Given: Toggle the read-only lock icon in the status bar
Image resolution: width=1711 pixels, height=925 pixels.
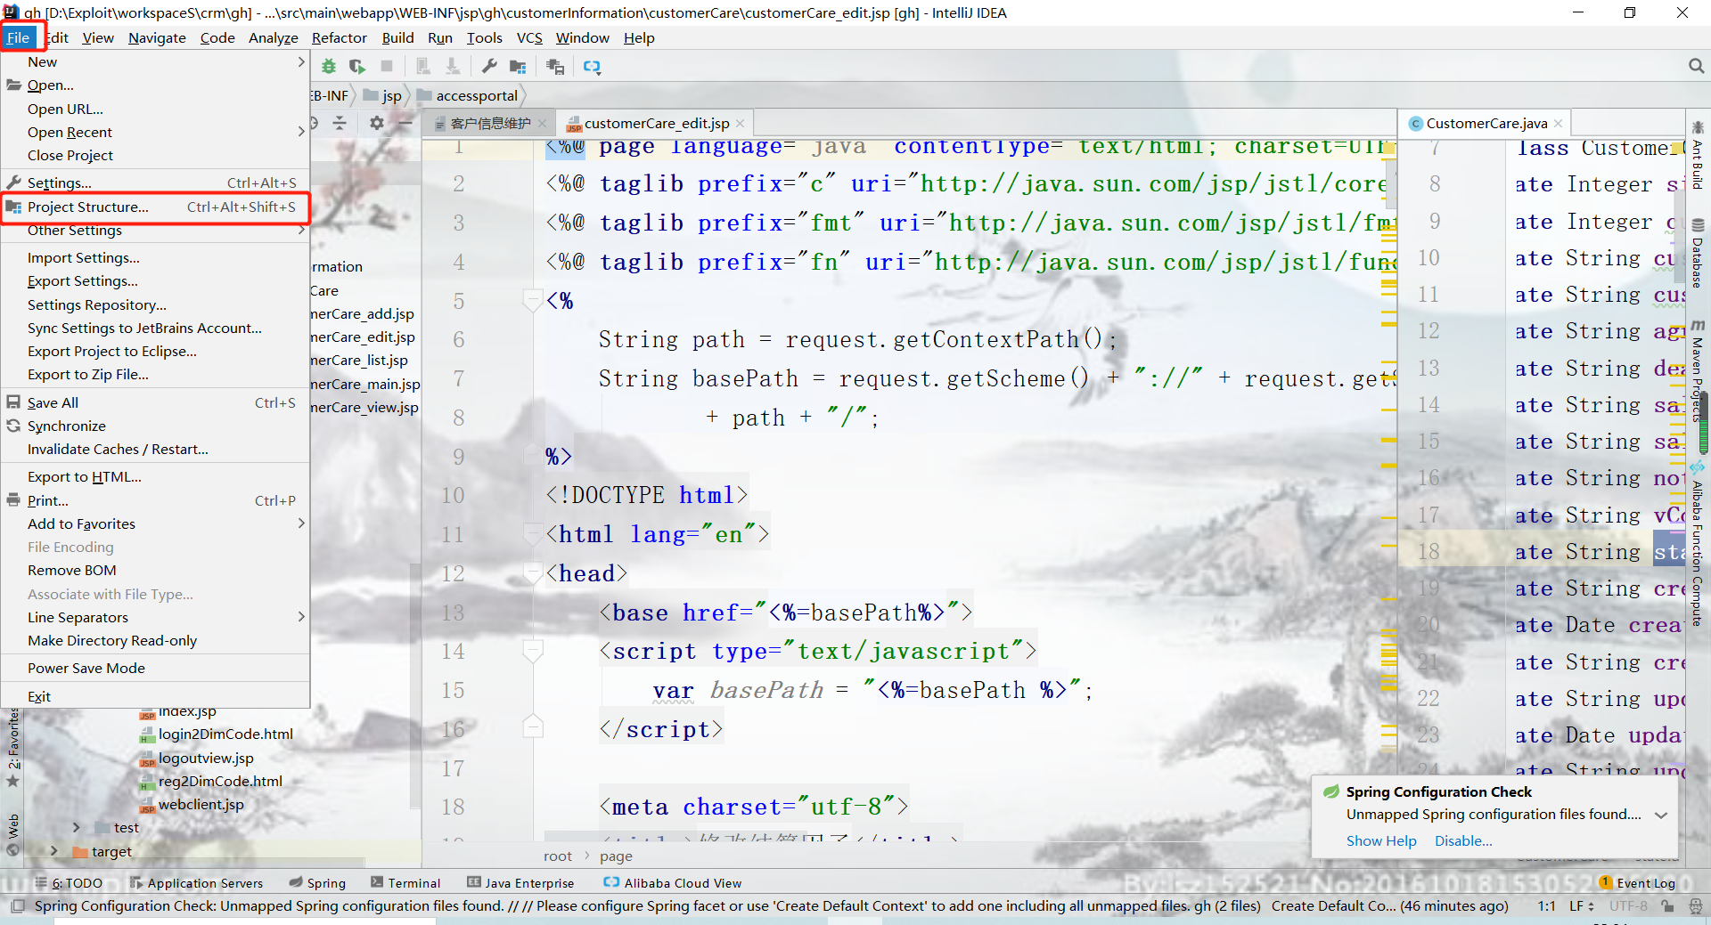Looking at the screenshot, I should tap(1667, 906).
